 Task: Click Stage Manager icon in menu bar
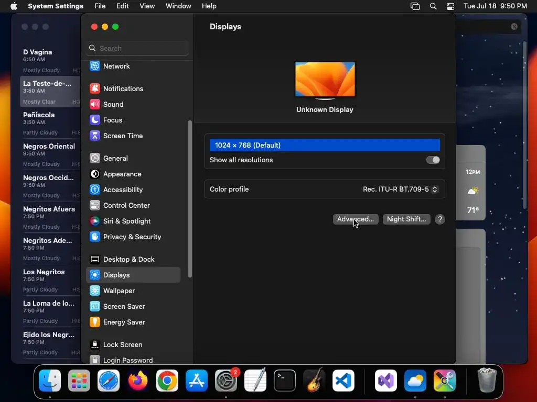[415, 6]
